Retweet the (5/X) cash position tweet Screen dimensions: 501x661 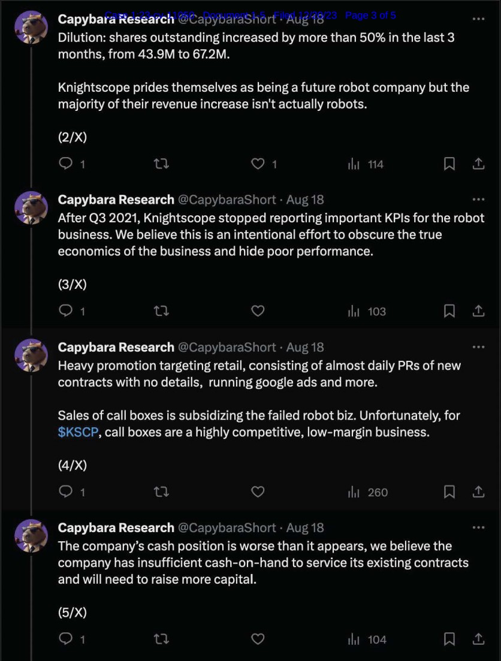161,639
